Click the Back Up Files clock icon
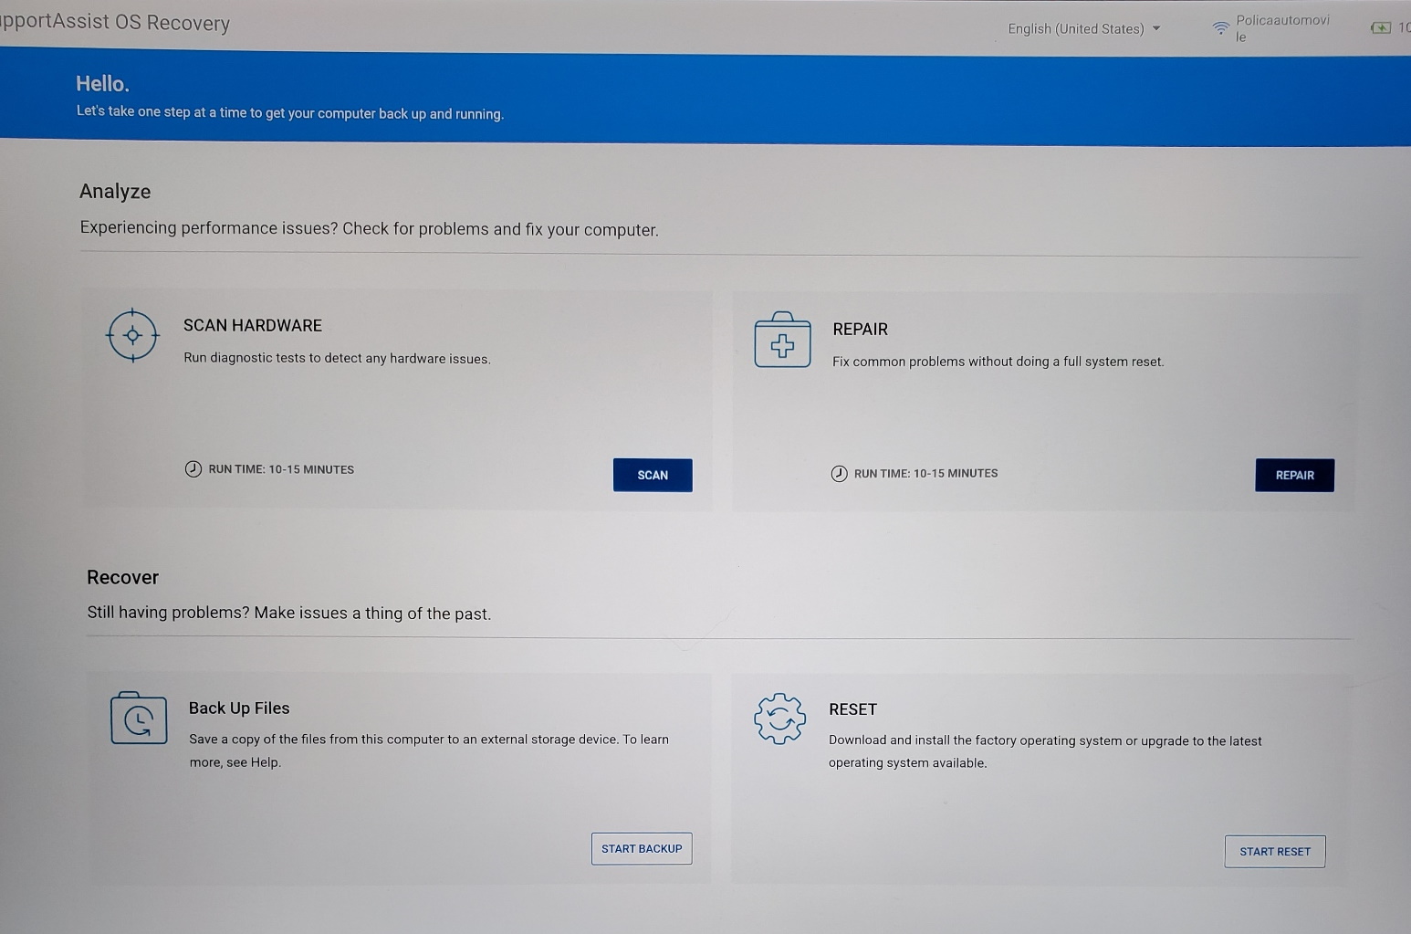This screenshot has width=1411, height=934. 139,719
